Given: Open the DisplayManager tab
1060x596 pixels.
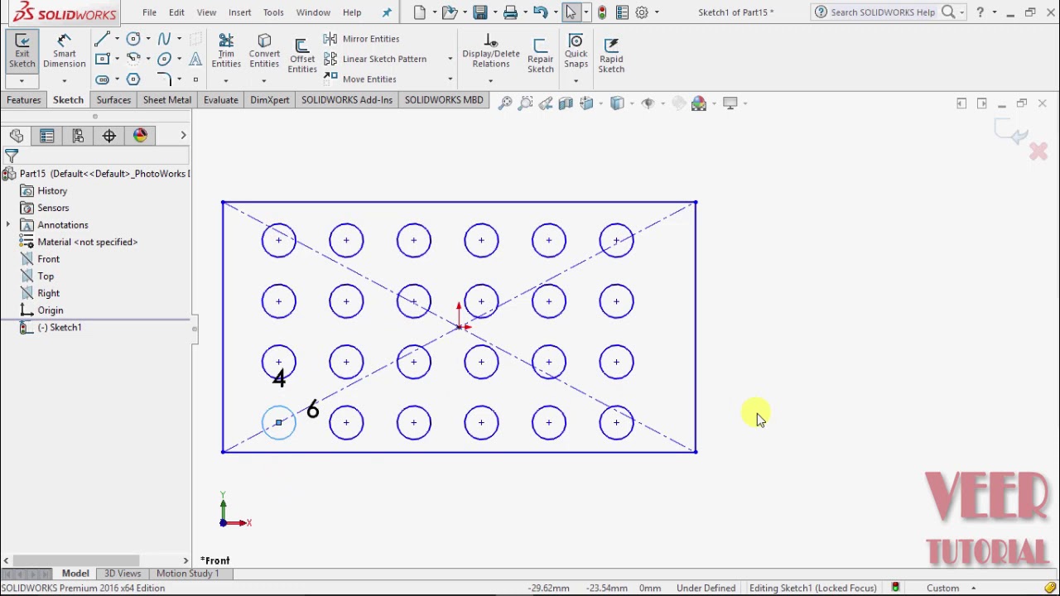Looking at the screenshot, I should coord(140,136).
